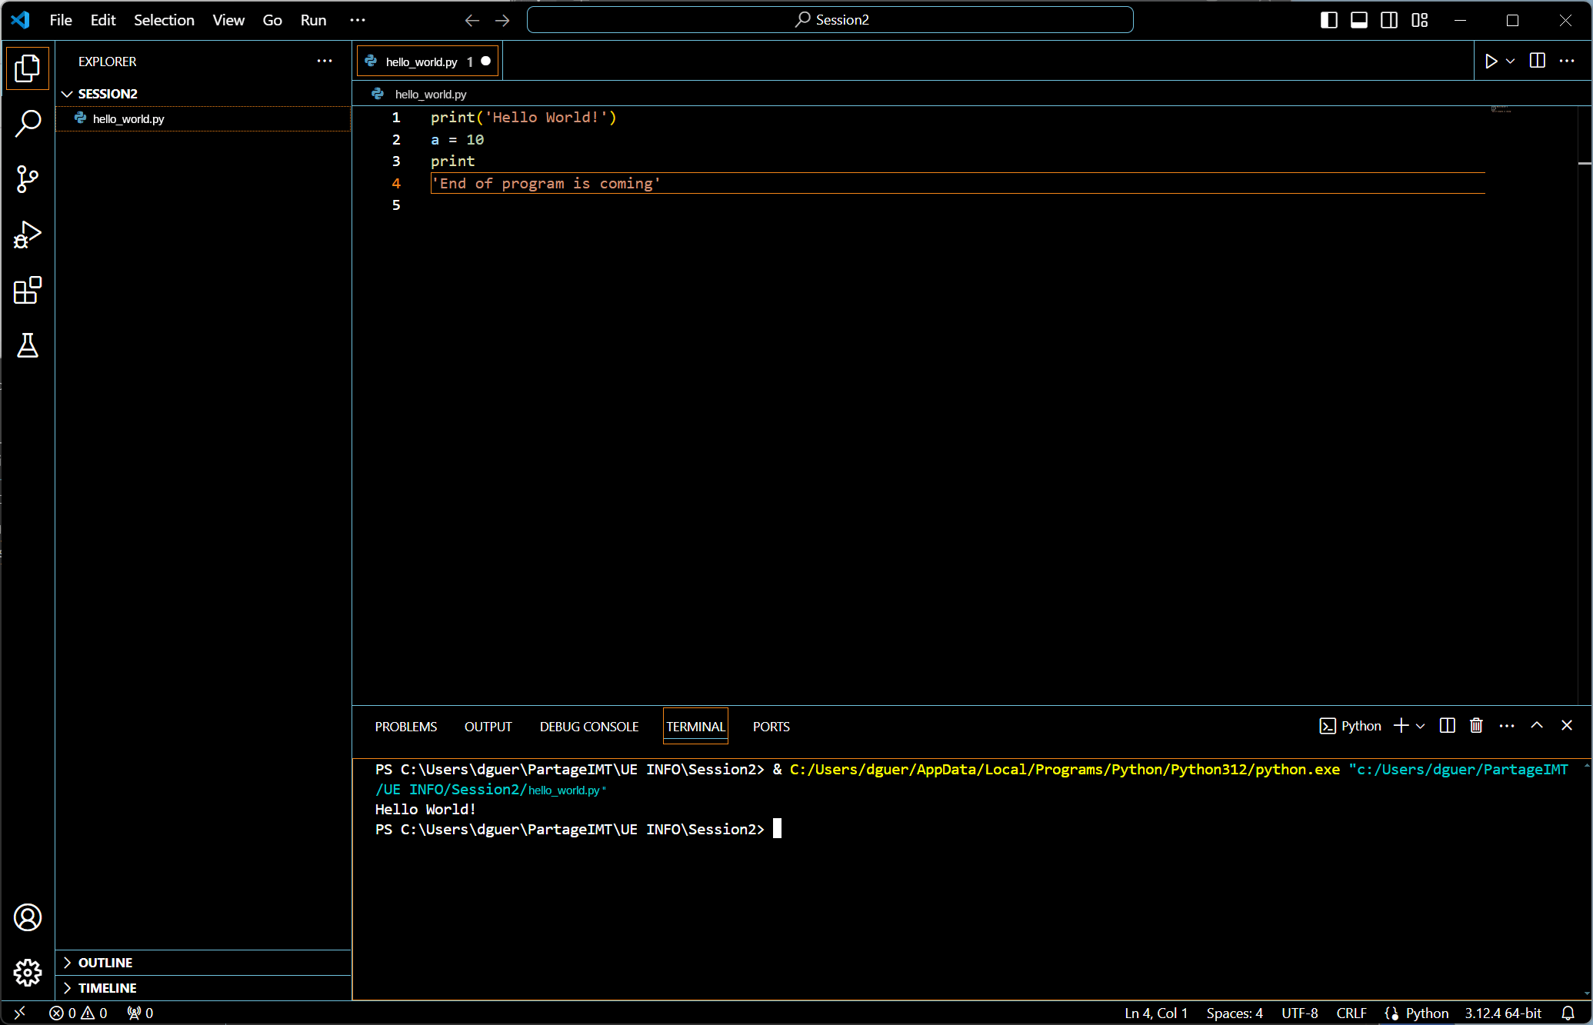Open the Extensions view
The image size is (1593, 1025).
(28, 290)
